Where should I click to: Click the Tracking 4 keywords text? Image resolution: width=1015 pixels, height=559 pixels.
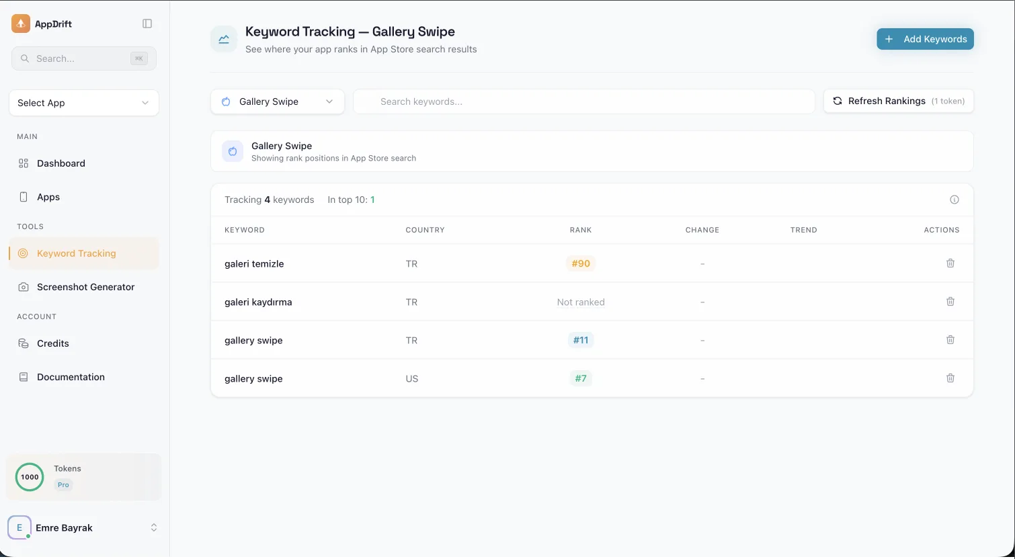click(270, 200)
